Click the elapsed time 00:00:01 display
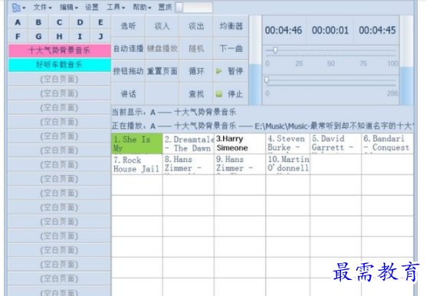426x296 pixels. click(330, 31)
